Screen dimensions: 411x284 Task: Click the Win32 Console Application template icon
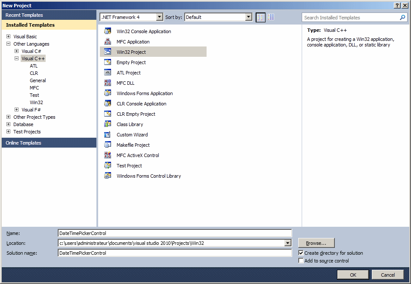[x=108, y=31]
